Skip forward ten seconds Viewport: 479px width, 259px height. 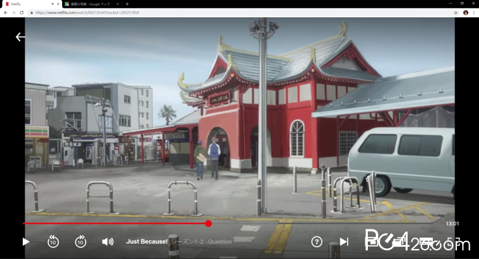[80, 242]
